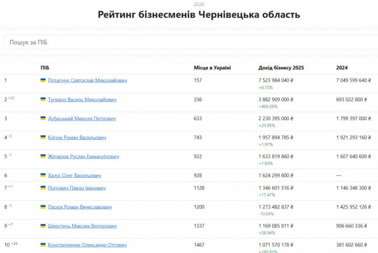Click the flag icon beside Шерстень Максим Вікторович
The height and width of the screenshot is (253, 378).
(43, 226)
